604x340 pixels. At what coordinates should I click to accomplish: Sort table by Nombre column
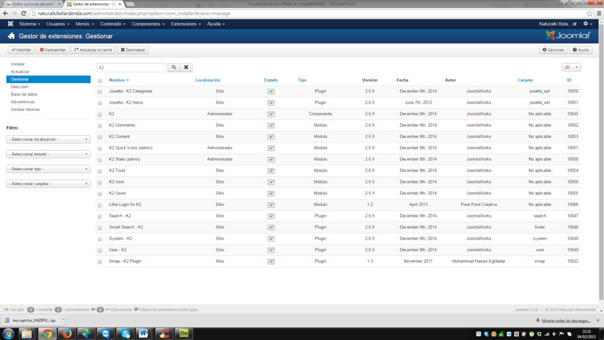119,80
